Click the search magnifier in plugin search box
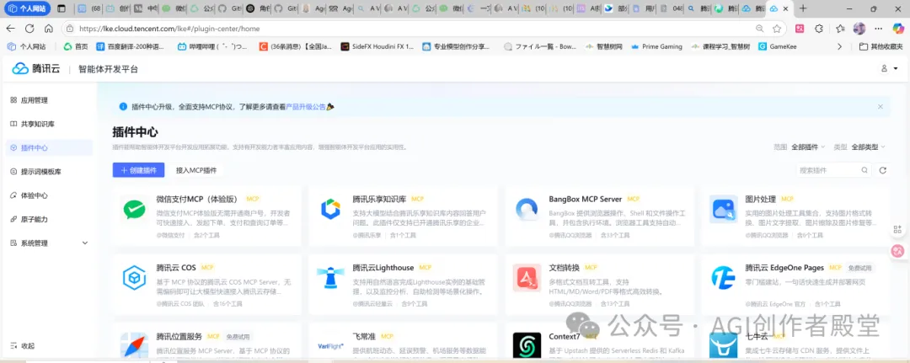This screenshot has height=363, width=910. pyautogui.click(x=864, y=170)
